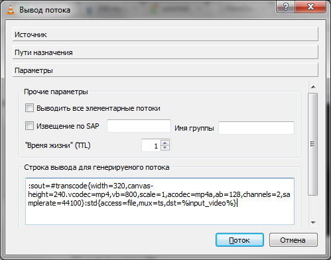Click the vertical scrollbar thumb
This screenshot has height=260, width=331.
(313, 144)
